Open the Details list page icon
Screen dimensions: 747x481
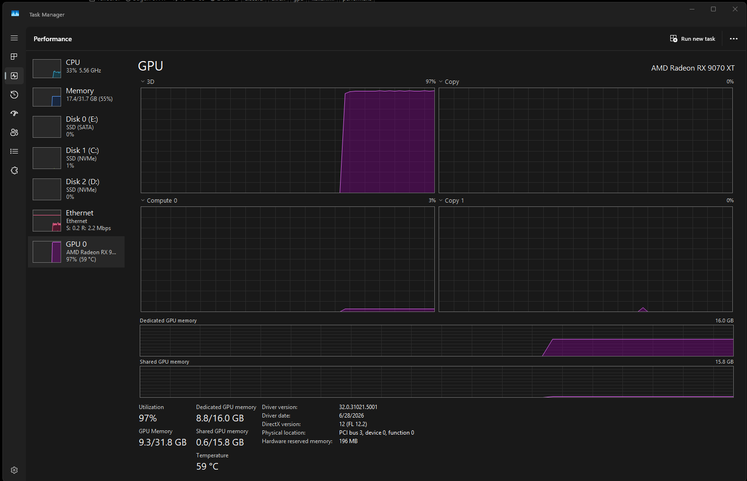click(14, 151)
